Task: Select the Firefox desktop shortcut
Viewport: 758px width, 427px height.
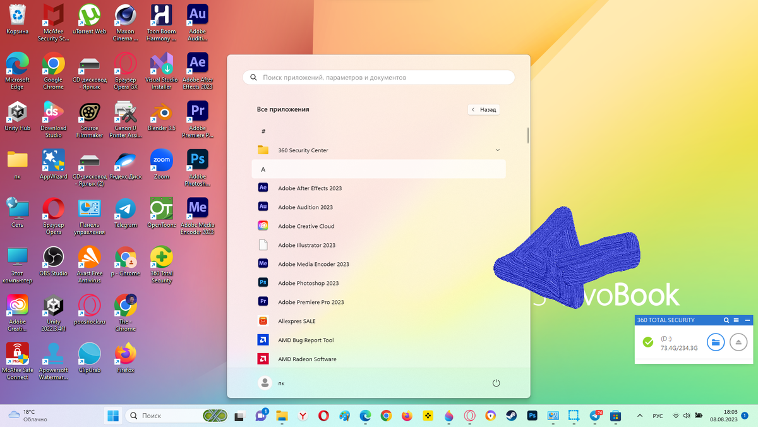Action: click(x=125, y=358)
